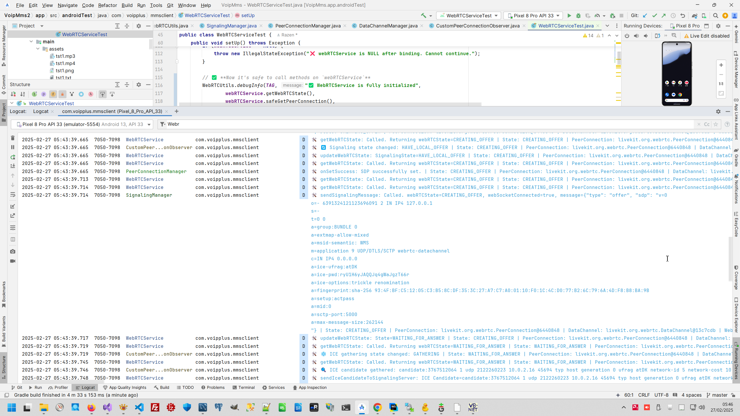Open the Pixel 8 Pro API 33 device dropdown
Screen dimensions: 740x416
click(x=533, y=16)
